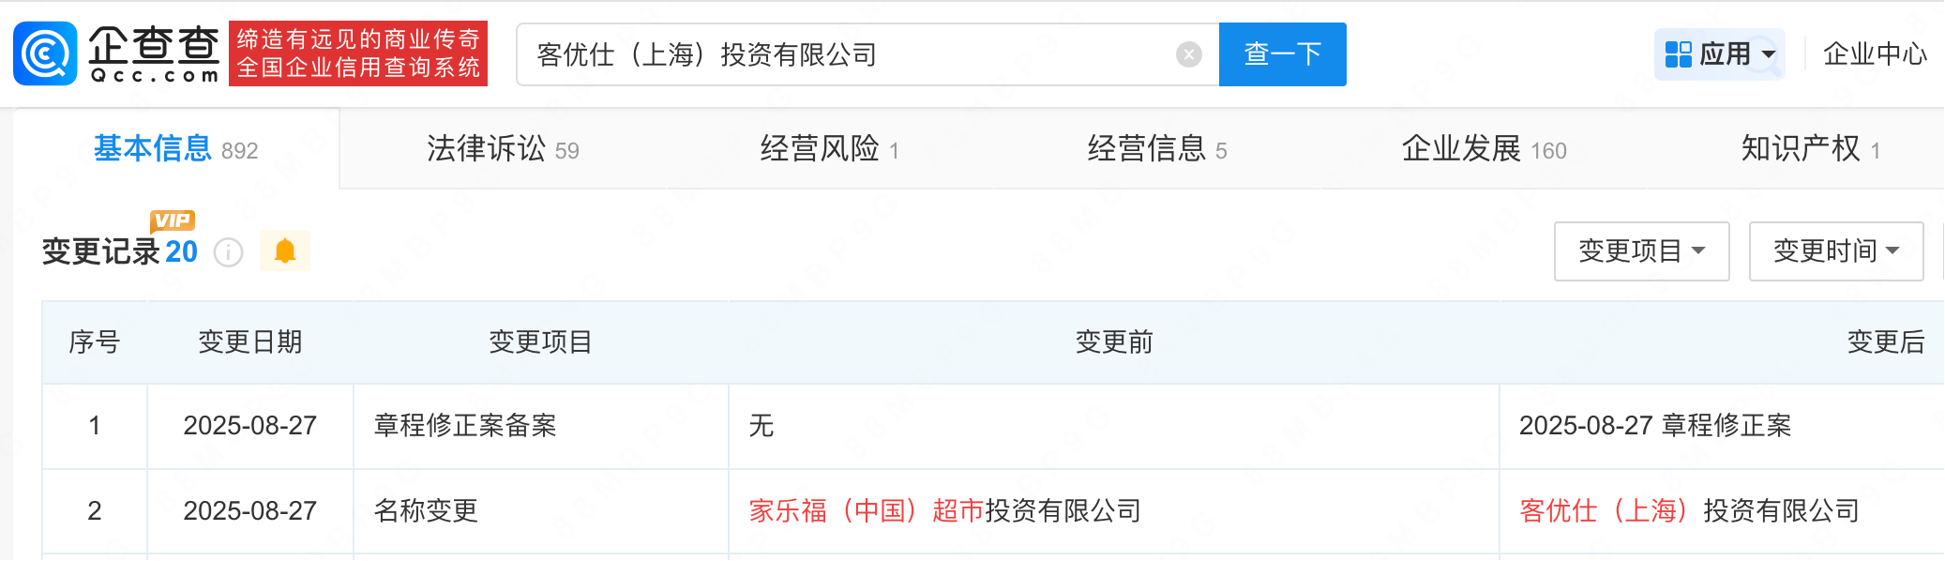1945x561 pixels.
Task: Click the 应用 grid icon
Action: [x=1678, y=54]
